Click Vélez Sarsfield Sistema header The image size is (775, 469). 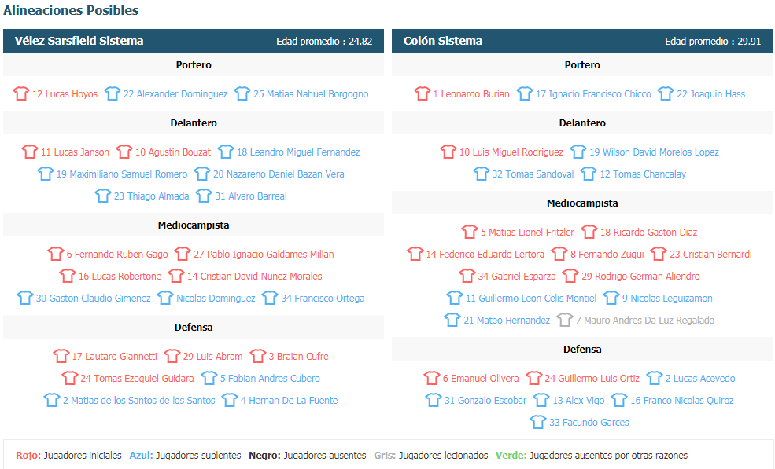[79, 41]
